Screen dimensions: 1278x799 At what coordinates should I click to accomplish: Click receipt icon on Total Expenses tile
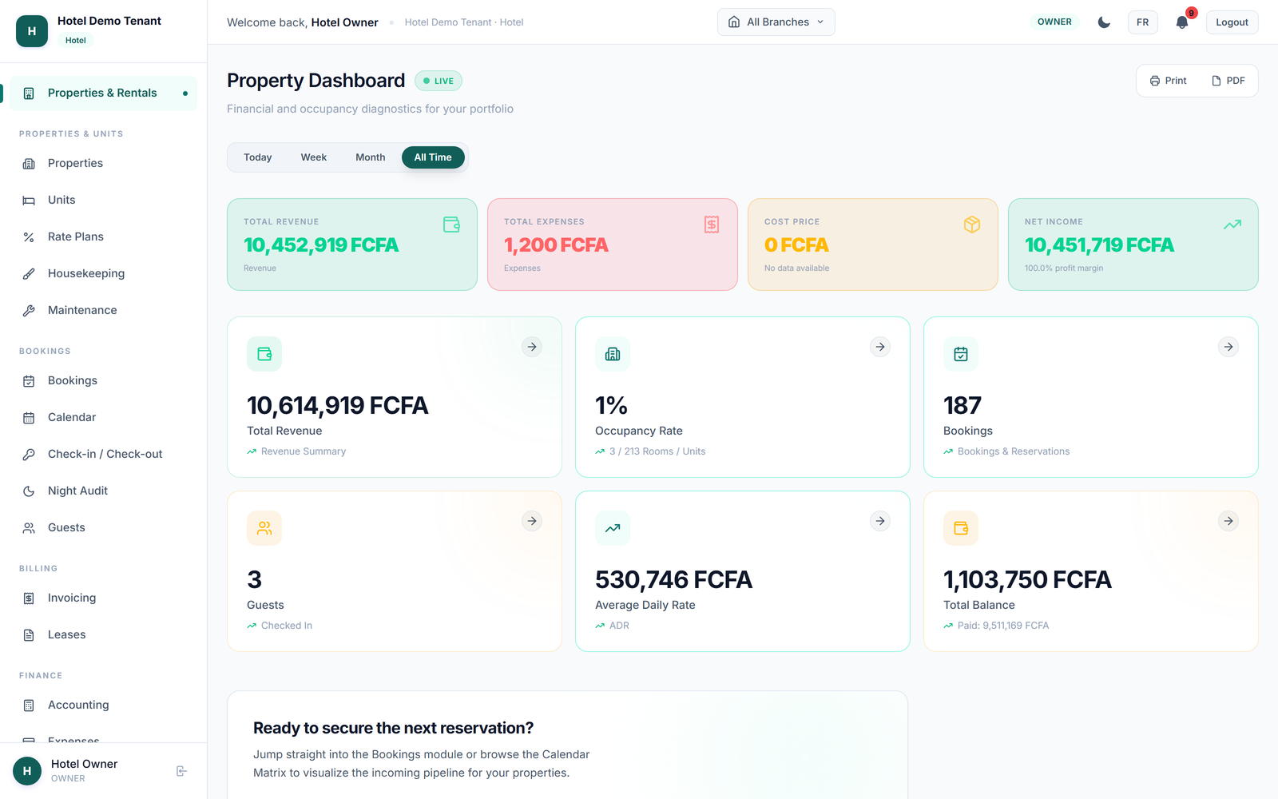[x=712, y=225]
